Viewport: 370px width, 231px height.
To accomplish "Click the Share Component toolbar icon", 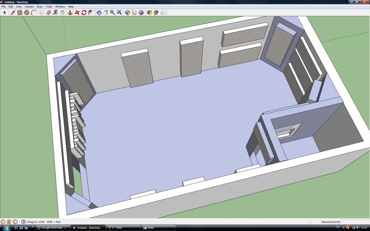I will (163, 13).
